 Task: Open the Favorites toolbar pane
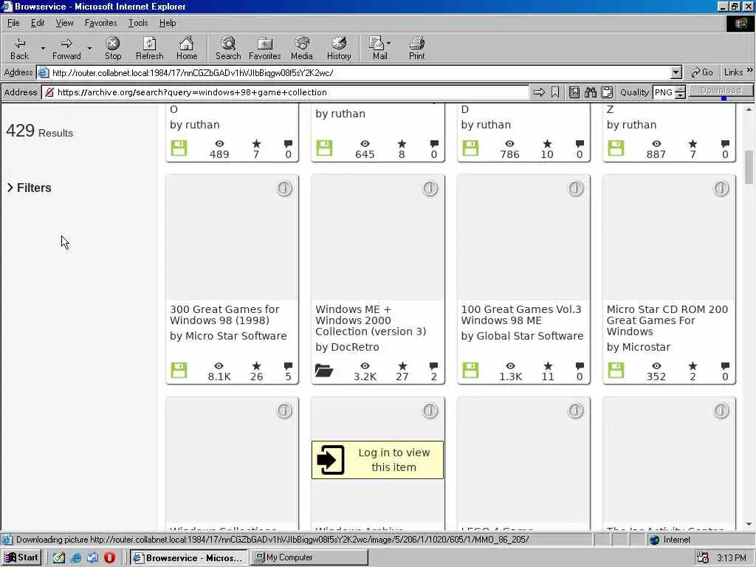coord(265,49)
